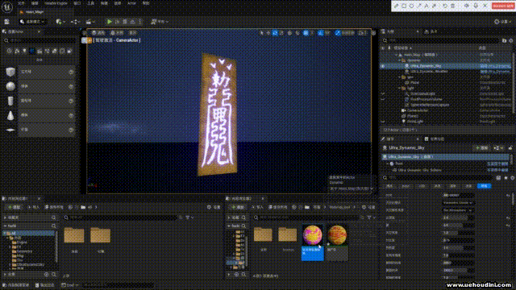
Task: Open the 设置 dropdown at top right
Action: point(503,22)
